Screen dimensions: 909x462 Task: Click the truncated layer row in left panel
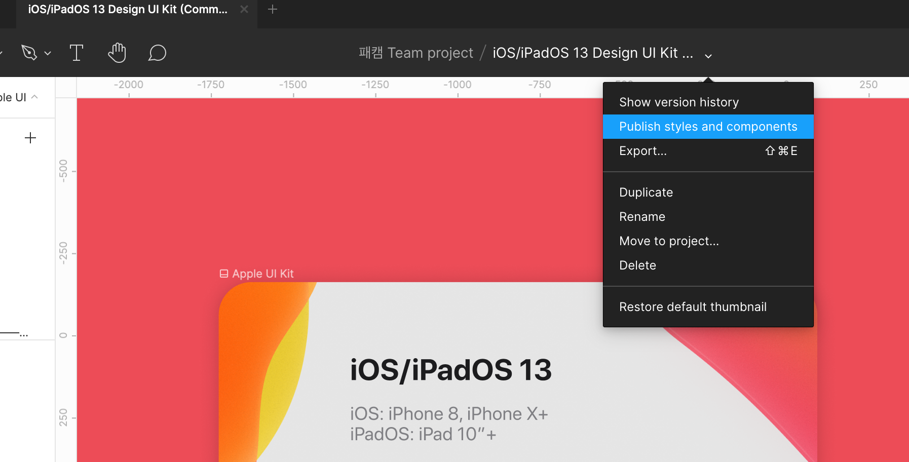pos(14,333)
